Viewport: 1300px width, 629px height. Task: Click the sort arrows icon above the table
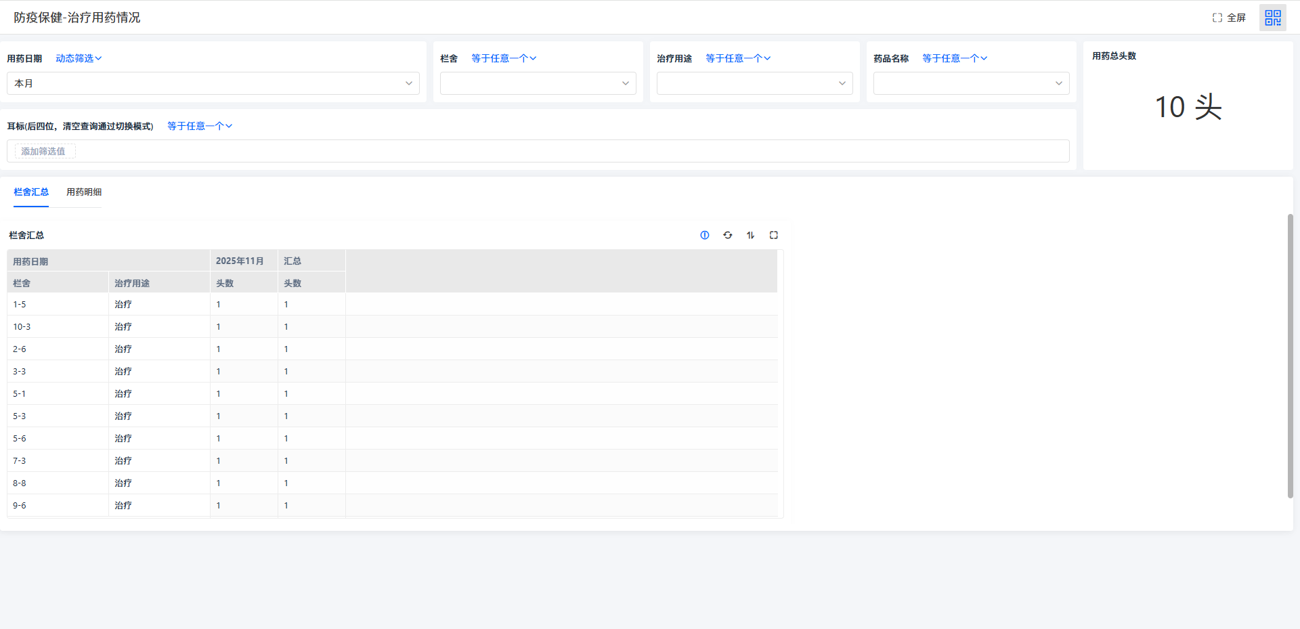[750, 235]
